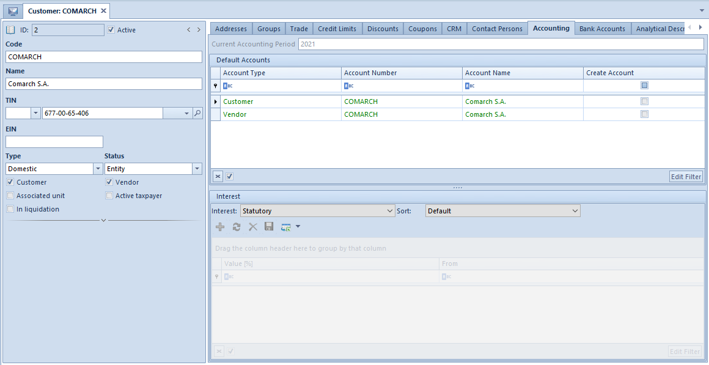Select the Customer account type cell
This screenshot has width=709, height=365.
pyautogui.click(x=281, y=101)
